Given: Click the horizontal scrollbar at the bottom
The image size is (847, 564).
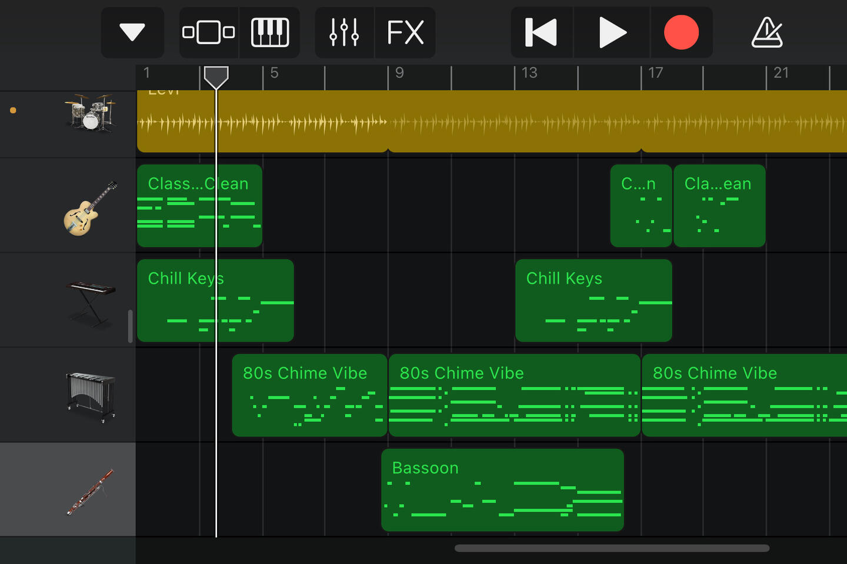Looking at the screenshot, I should 612,548.
